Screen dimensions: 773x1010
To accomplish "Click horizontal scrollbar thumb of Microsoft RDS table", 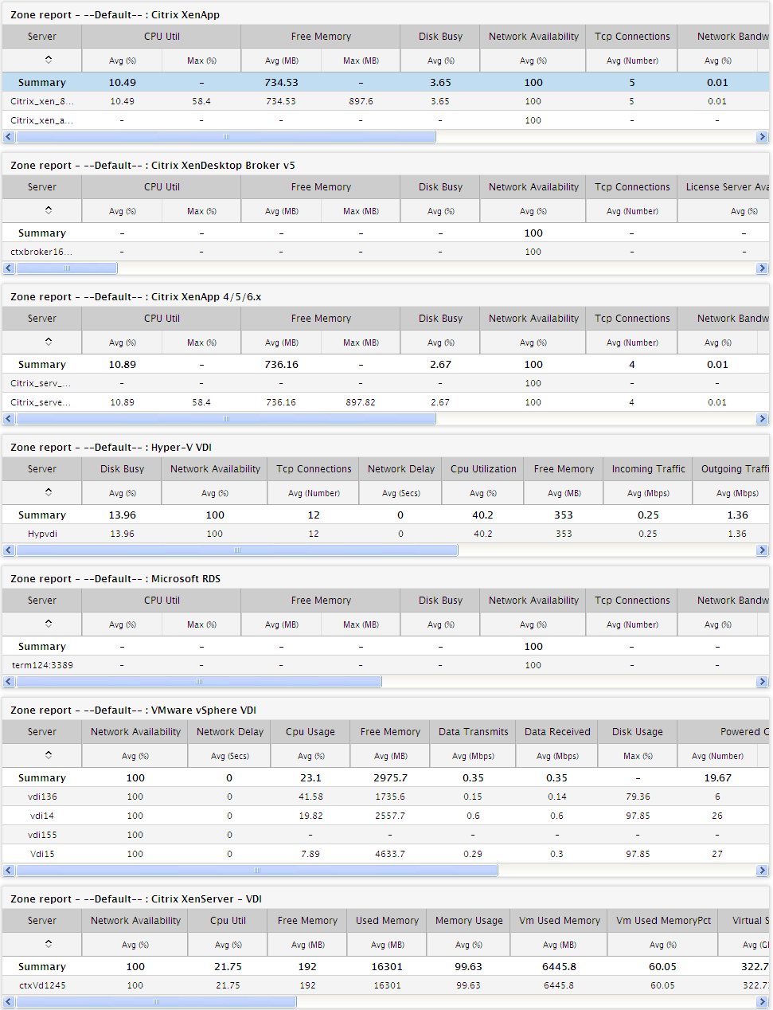I will tap(199, 682).
